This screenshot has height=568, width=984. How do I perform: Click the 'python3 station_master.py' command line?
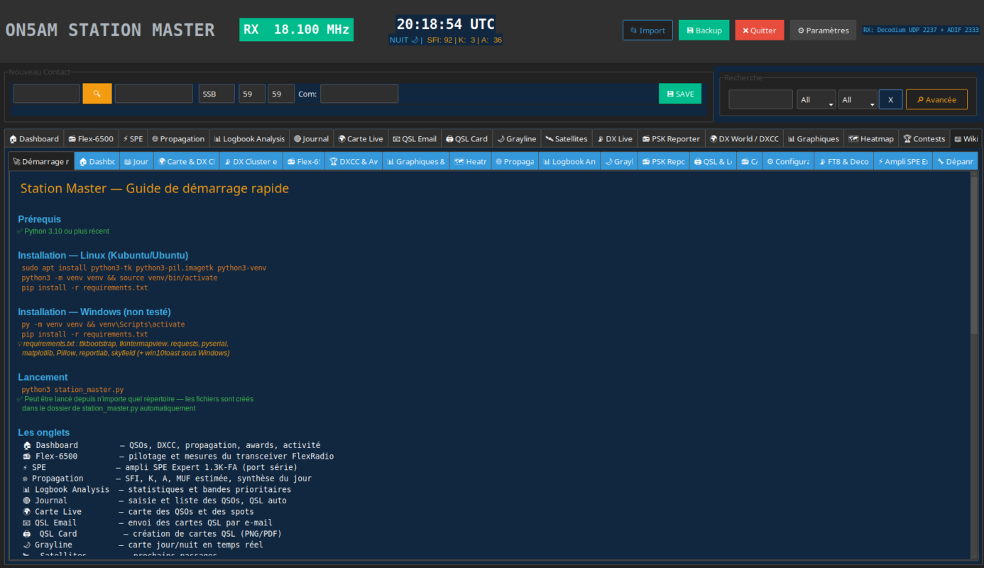pos(72,390)
